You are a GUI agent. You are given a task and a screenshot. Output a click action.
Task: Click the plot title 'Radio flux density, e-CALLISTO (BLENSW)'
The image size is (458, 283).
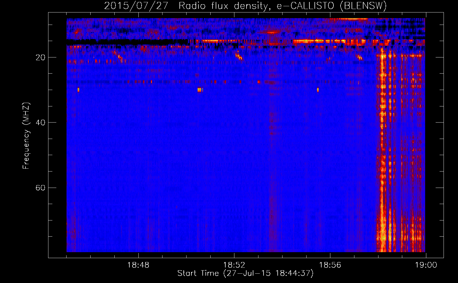click(x=282, y=6)
